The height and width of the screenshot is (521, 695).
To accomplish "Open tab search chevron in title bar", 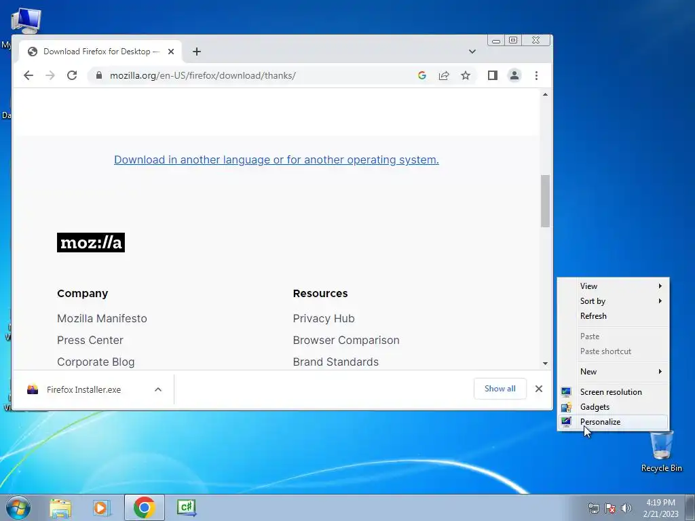I will coord(472,52).
